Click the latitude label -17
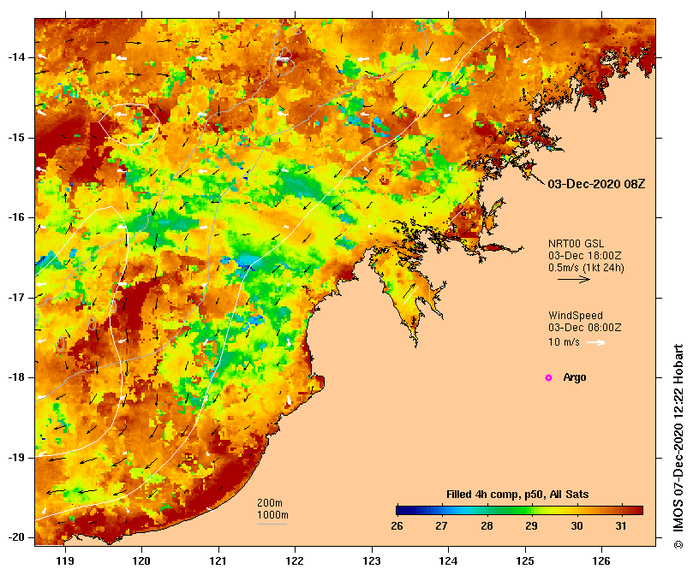Image resolution: width=693 pixels, height=575 pixels. click(x=16, y=298)
